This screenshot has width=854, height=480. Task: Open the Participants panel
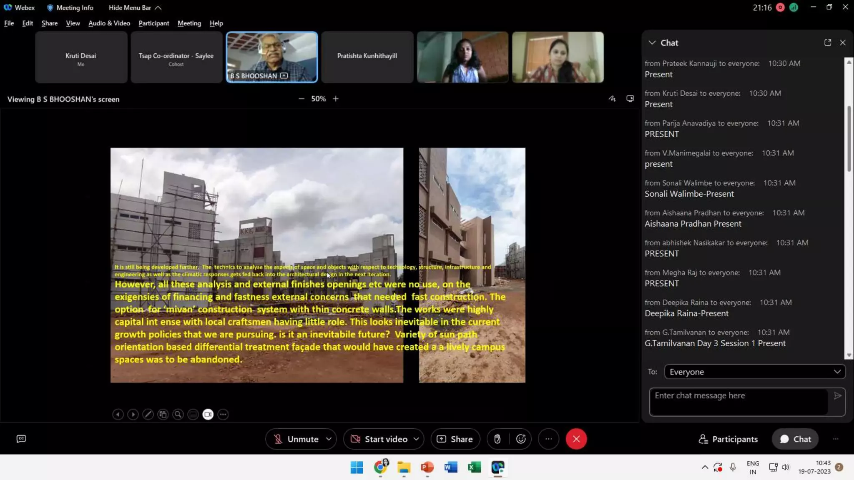point(728,439)
